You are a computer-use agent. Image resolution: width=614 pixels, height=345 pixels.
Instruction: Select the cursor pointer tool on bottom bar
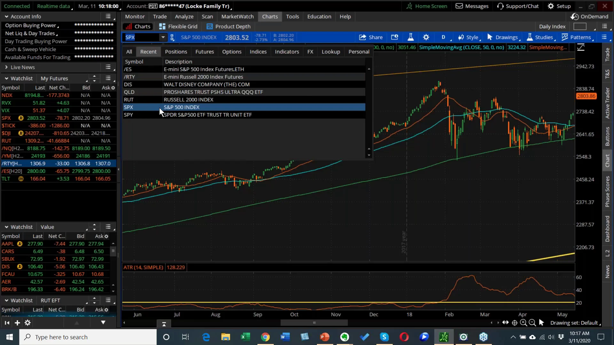541,323
